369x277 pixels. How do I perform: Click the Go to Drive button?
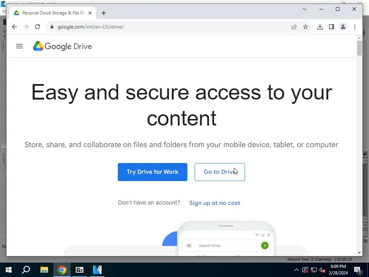pyautogui.click(x=219, y=172)
